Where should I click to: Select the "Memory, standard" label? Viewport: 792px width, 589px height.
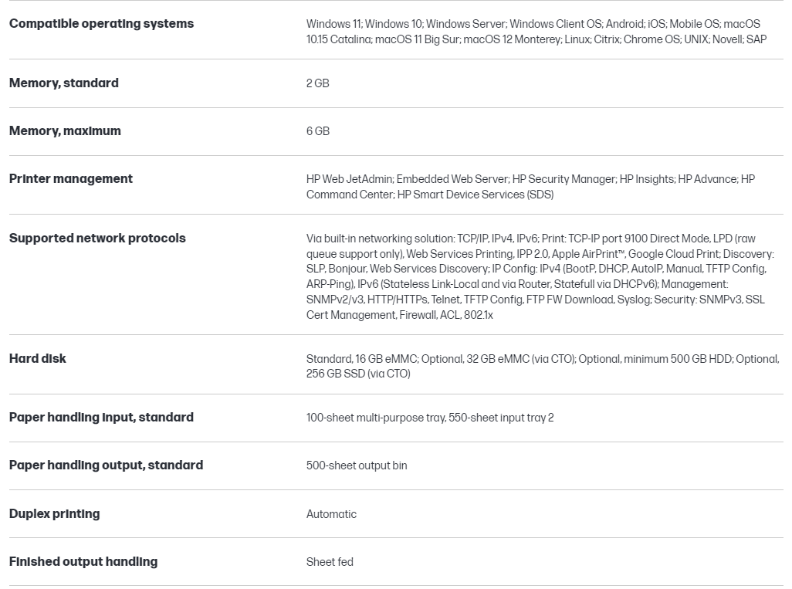(x=64, y=83)
